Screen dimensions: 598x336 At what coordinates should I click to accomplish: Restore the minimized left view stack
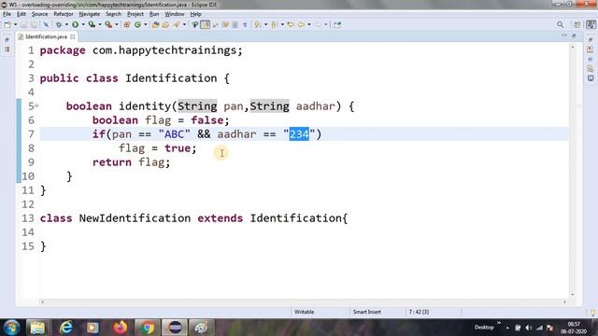[x=7, y=39]
